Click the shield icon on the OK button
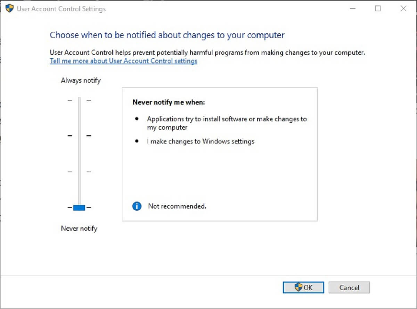Viewport: 417px width, 309px height. [298, 287]
